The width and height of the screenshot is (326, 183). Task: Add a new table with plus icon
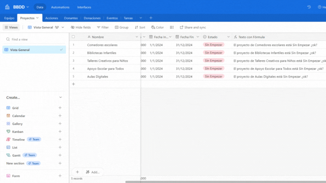pos(151,18)
